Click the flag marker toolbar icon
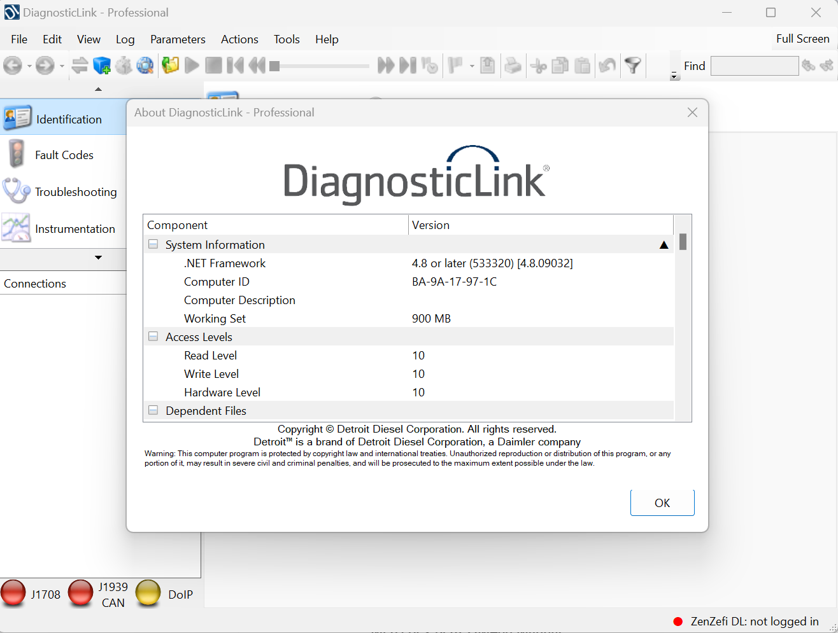 [x=455, y=65]
